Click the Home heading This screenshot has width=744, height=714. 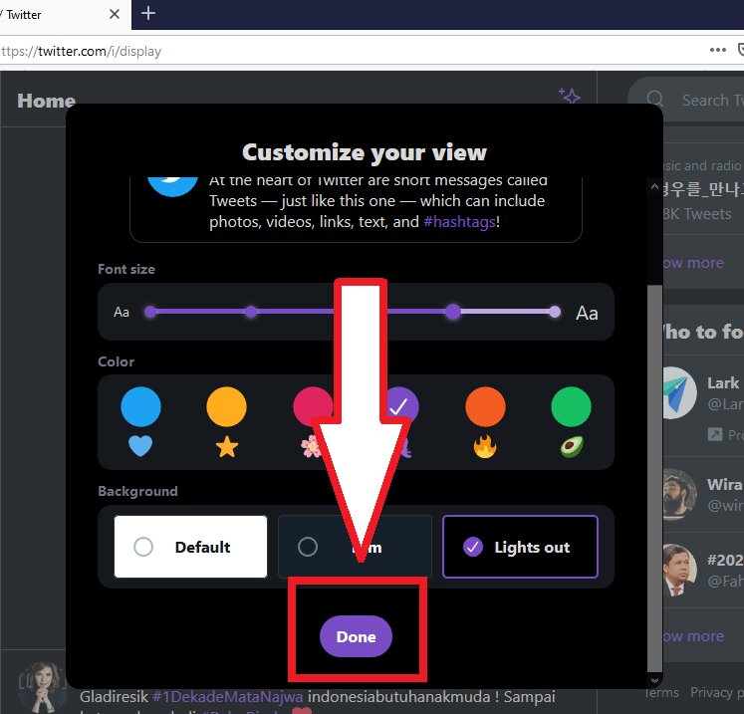tap(47, 101)
